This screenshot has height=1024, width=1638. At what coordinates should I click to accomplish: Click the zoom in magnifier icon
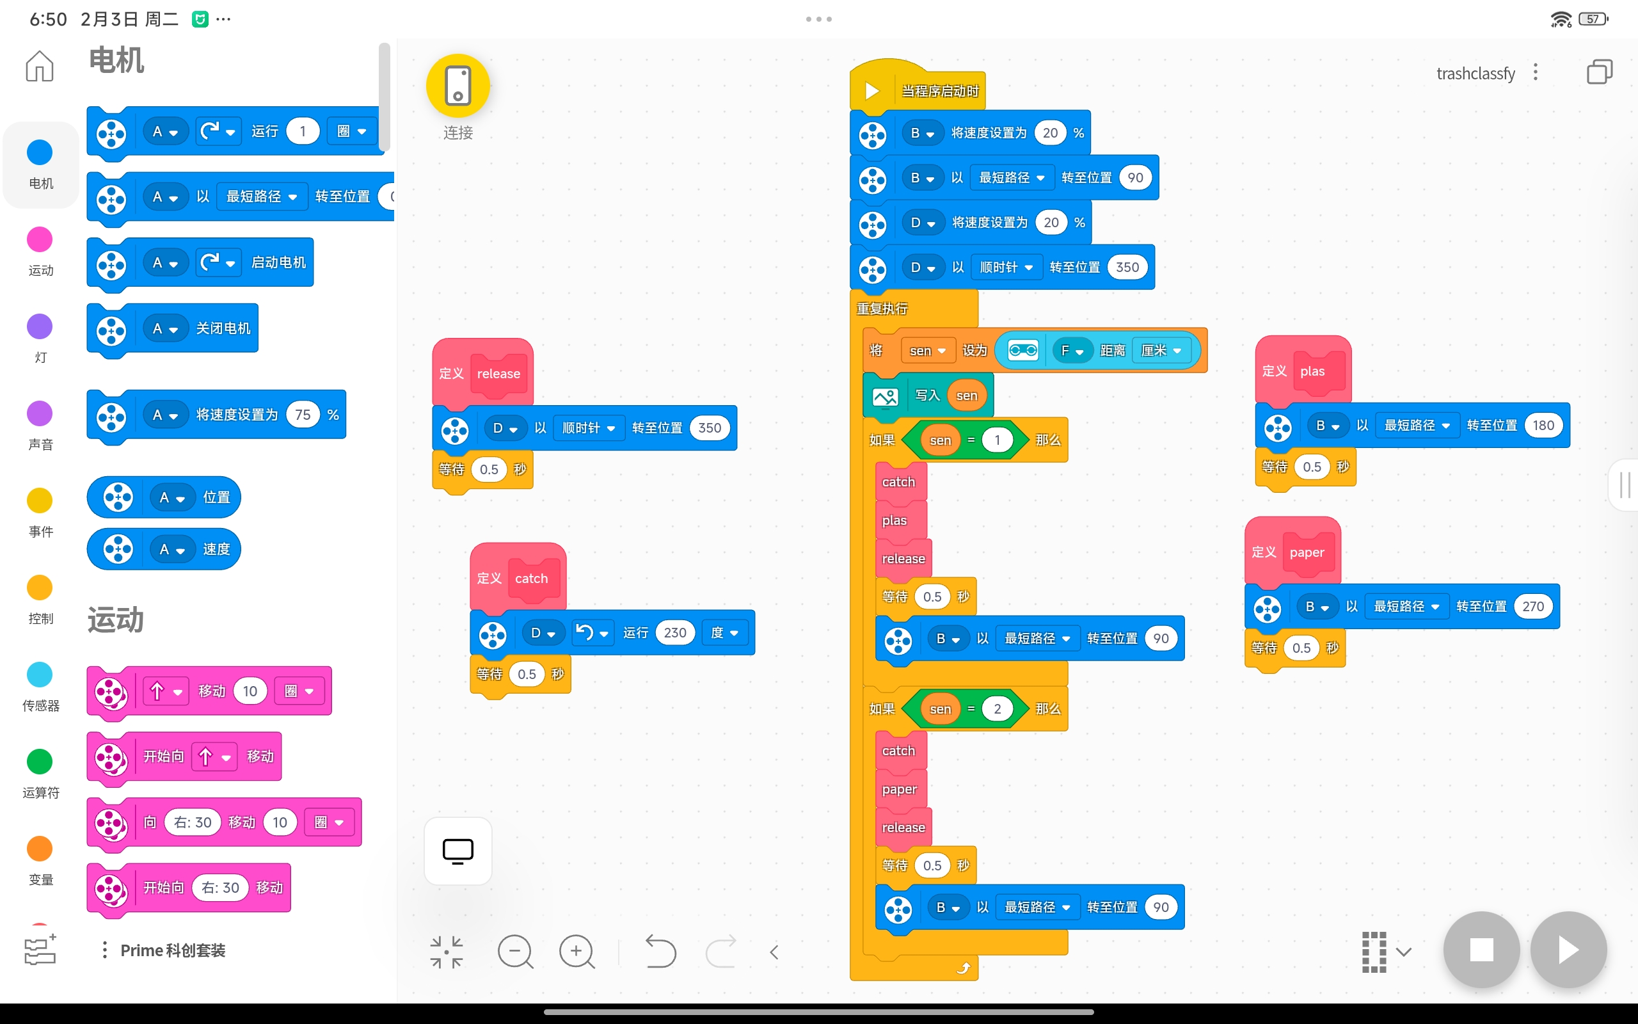[x=576, y=952]
